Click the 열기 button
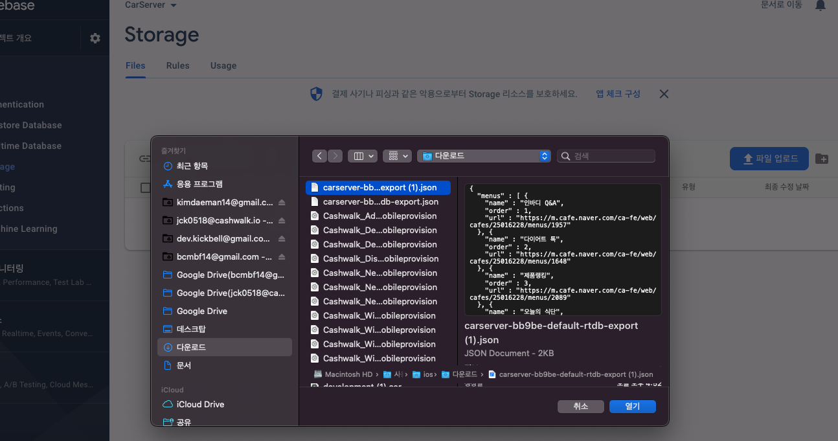 pyautogui.click(x=632, y=406)
